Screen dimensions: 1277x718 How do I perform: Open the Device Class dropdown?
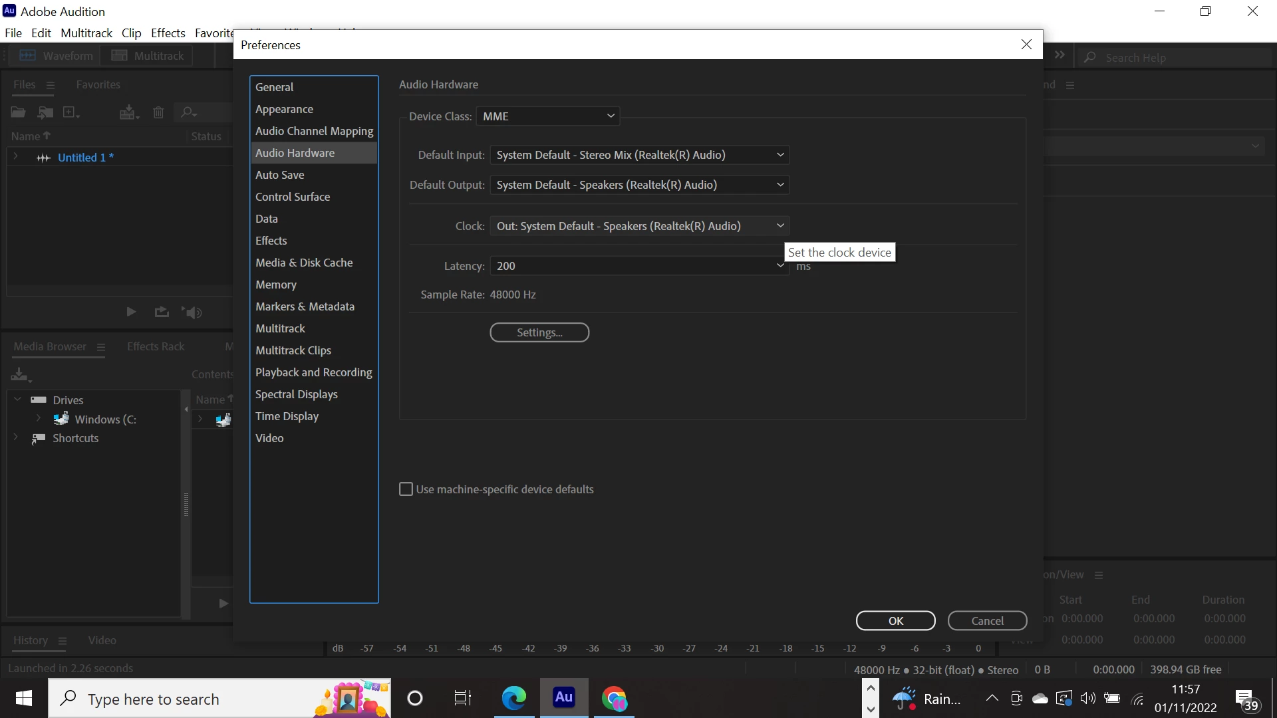coord(548,116)
